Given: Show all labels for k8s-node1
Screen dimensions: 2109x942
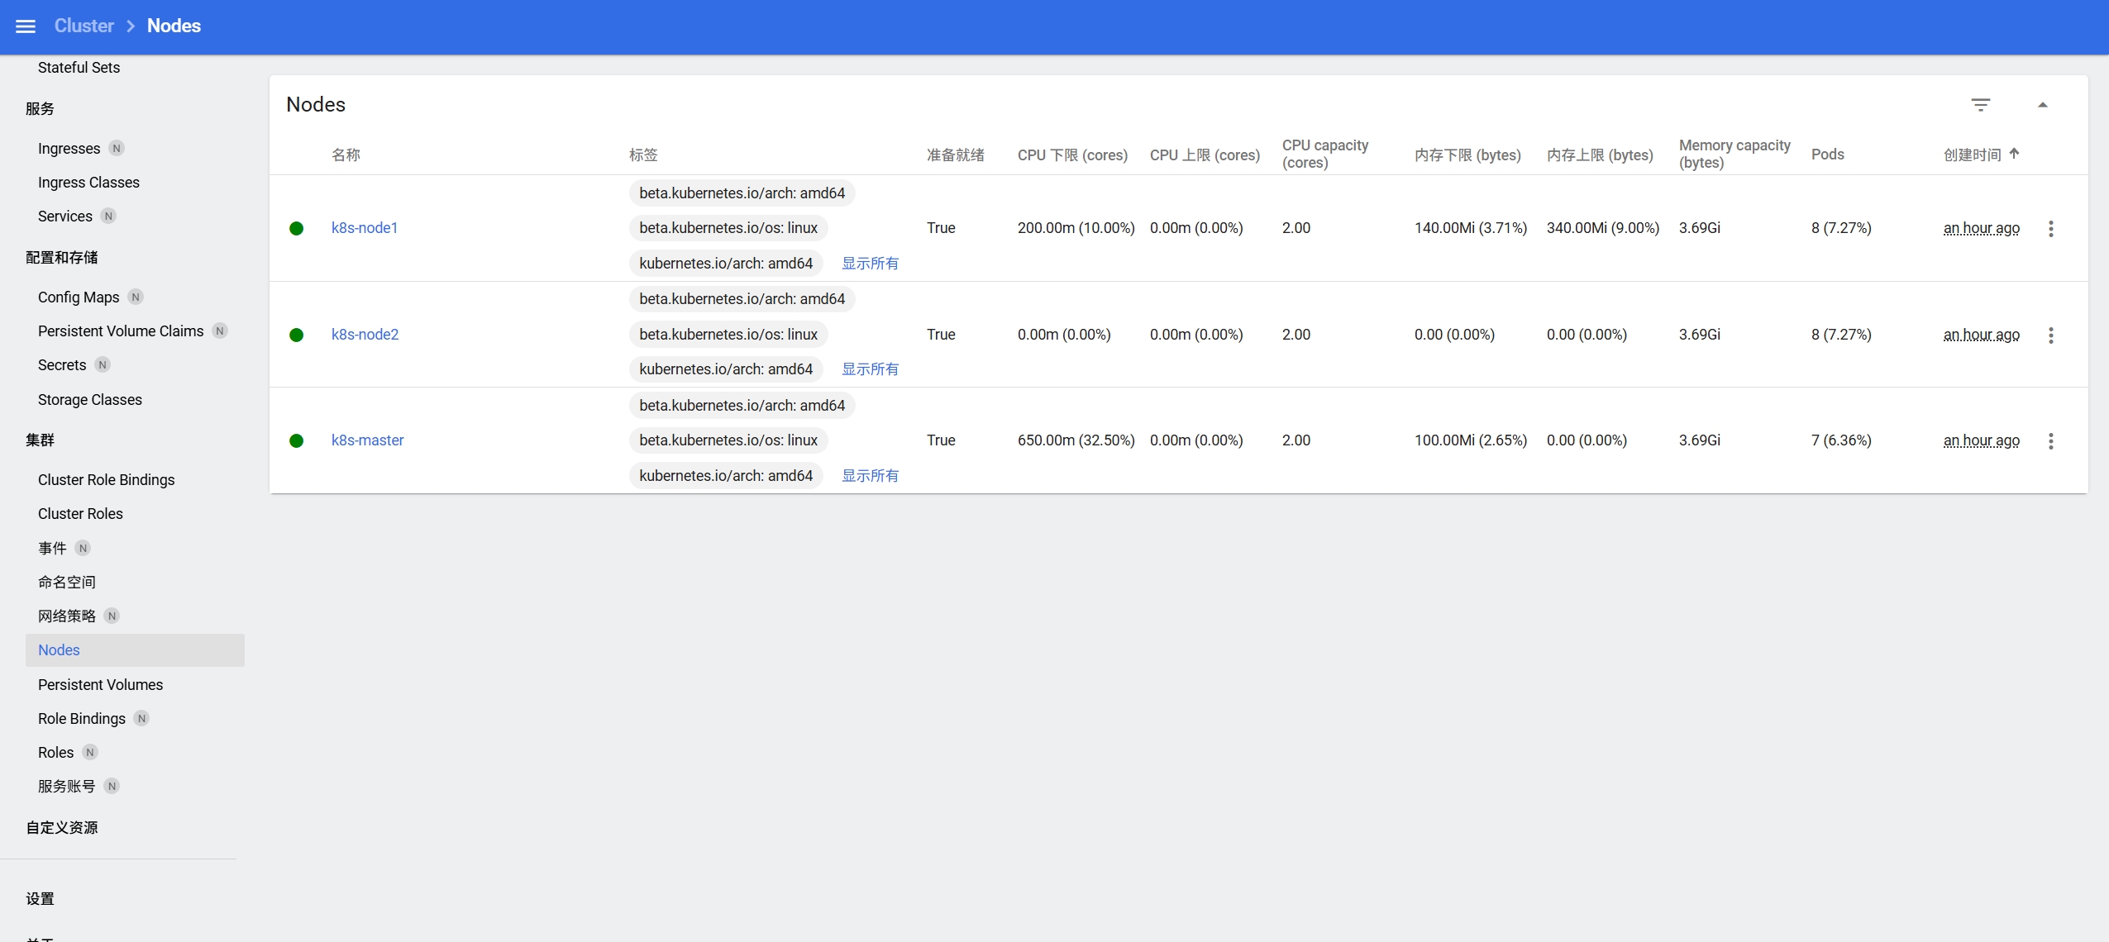Looking at the screenshot, I should point(870,264).
